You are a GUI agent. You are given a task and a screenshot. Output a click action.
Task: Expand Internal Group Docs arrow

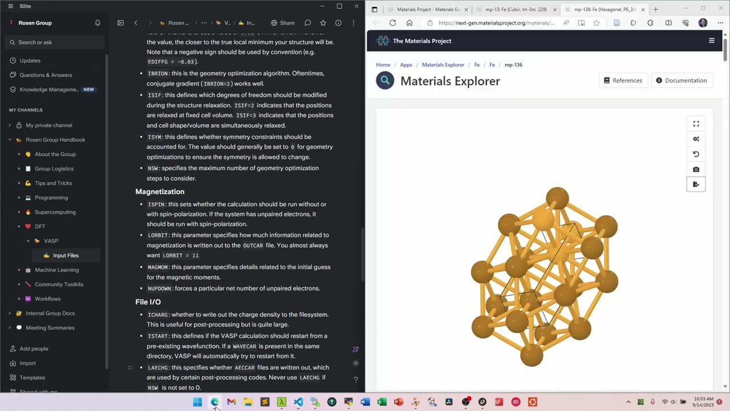(10, 313)
